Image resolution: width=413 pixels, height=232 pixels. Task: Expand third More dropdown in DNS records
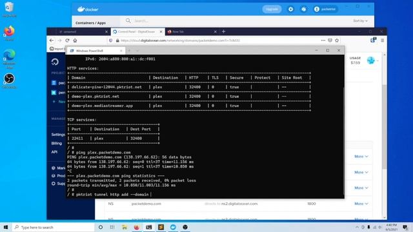pyautogui.click(x=361, y=188)
